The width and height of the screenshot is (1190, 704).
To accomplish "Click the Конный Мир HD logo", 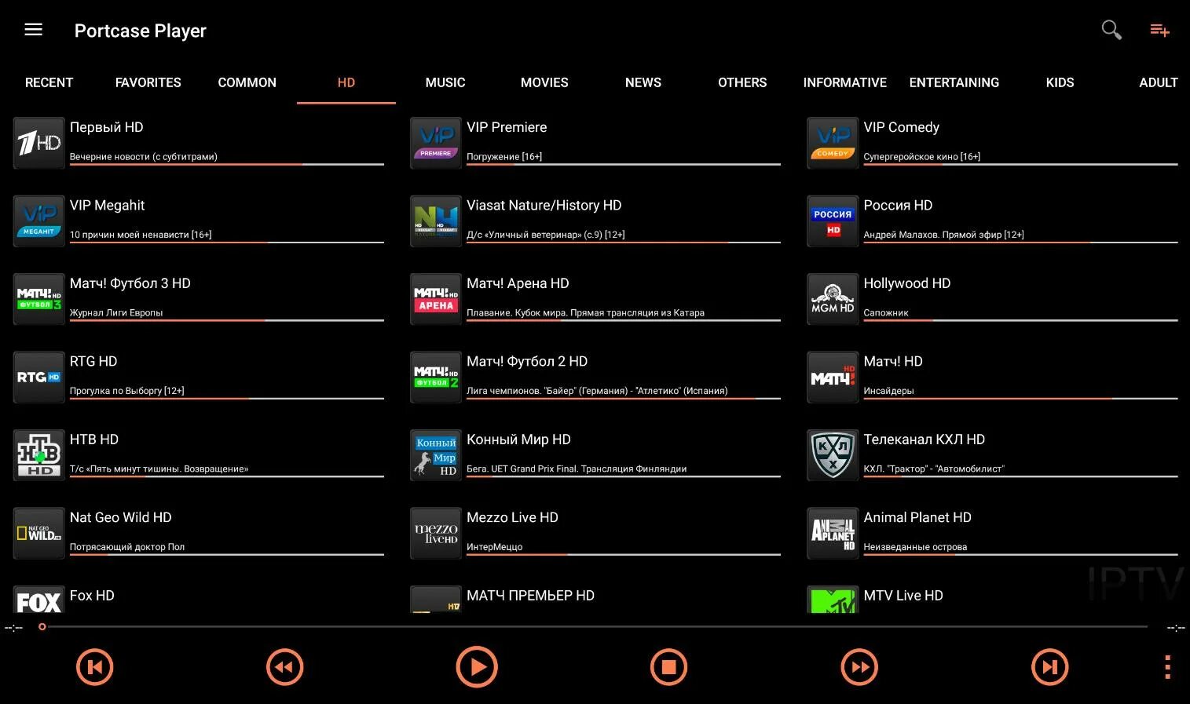I will (436, 455).
